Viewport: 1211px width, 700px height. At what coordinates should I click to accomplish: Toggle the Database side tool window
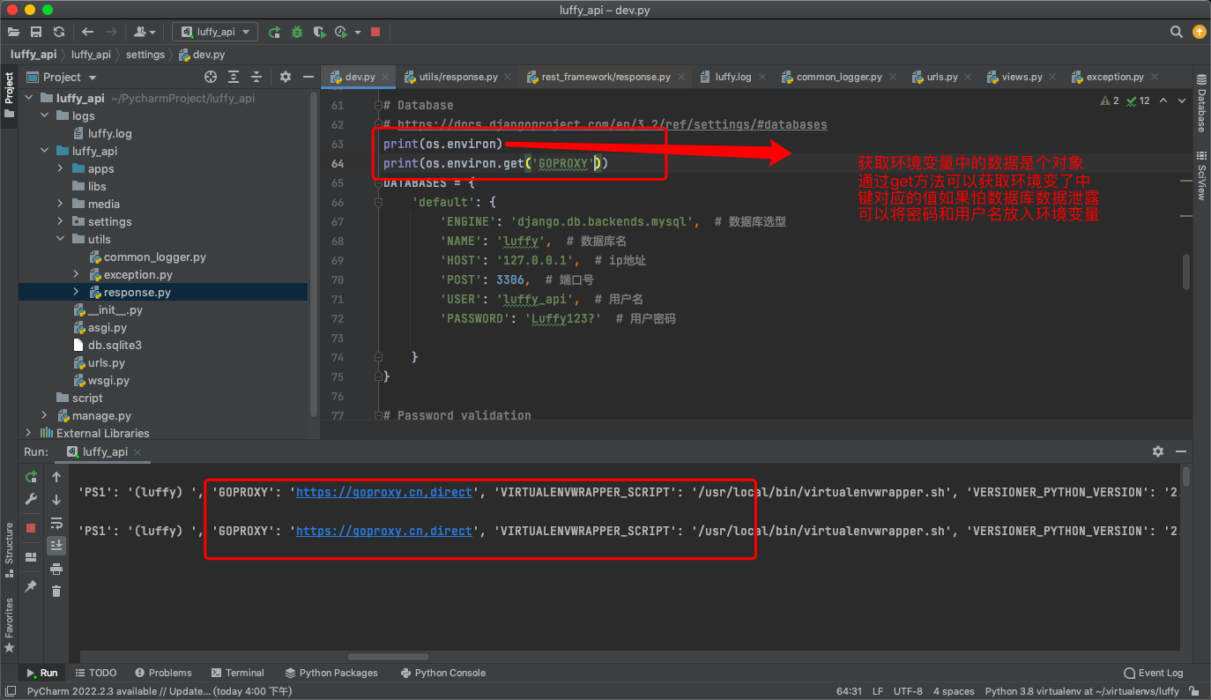coord(1201,102)
